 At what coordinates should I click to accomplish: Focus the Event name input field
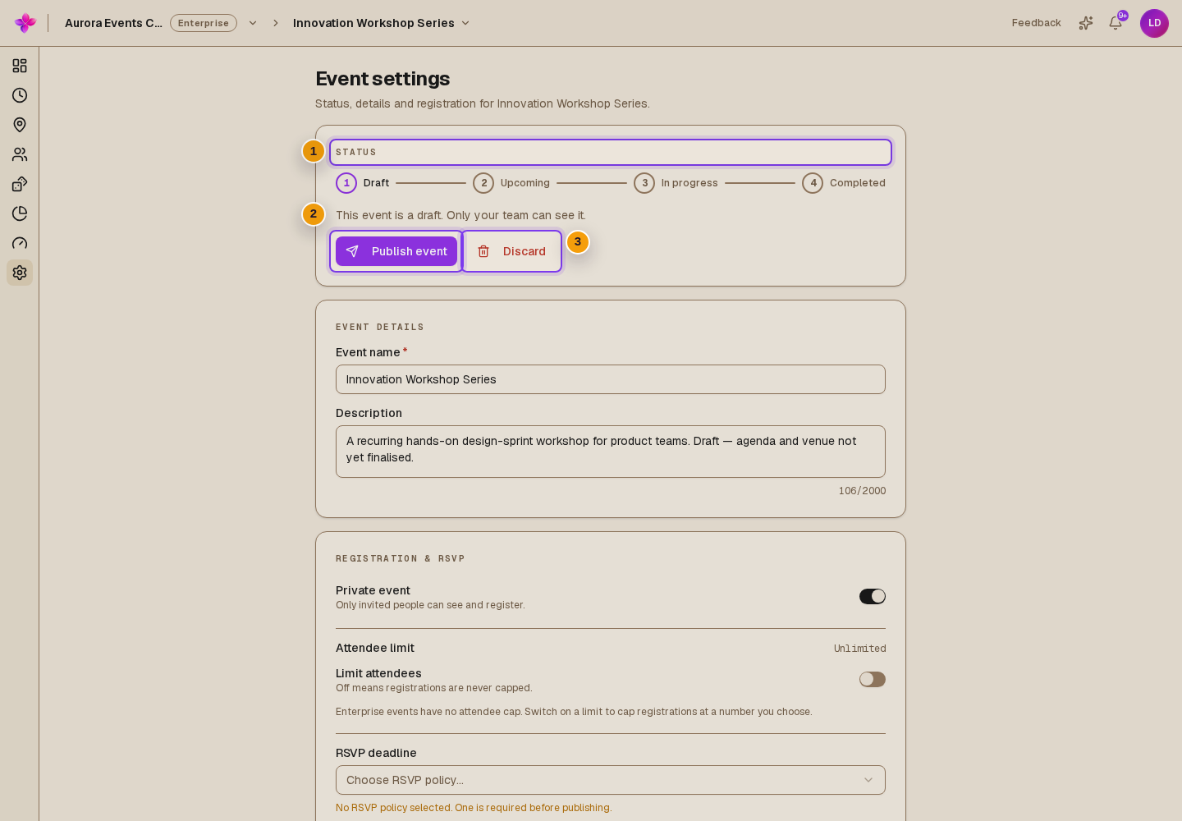[611, 379]
